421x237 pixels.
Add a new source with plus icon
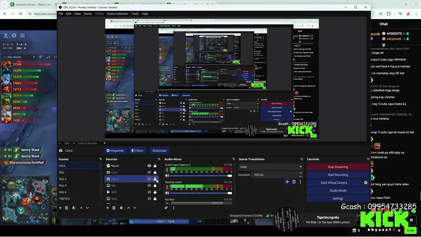108,208
